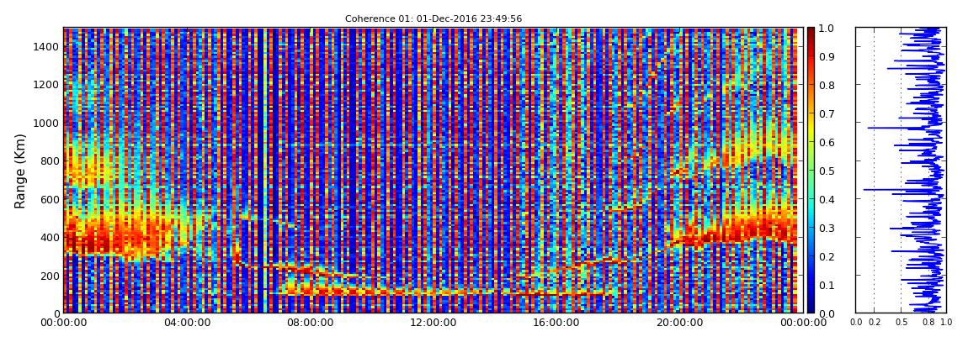Click the 800 range tick label
This screenshot has width=968, height=342.
49,160
